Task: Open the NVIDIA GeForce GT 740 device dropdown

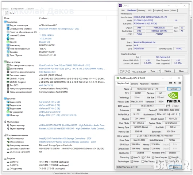Action: [135, 167]
